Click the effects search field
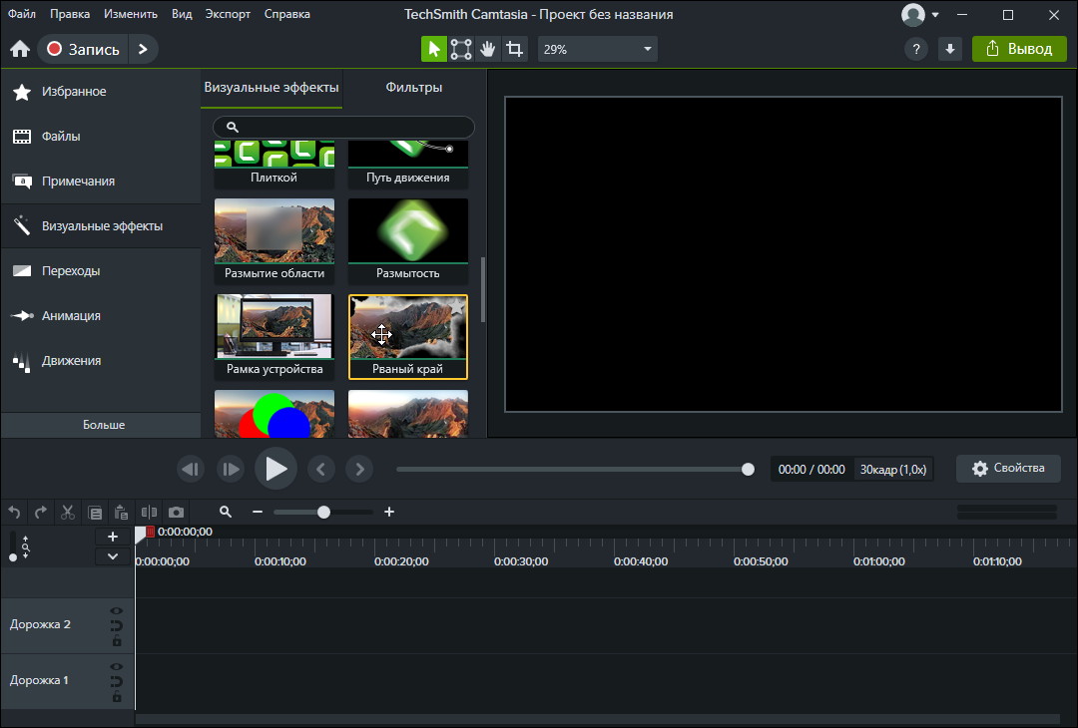 (x=343, y=127)
